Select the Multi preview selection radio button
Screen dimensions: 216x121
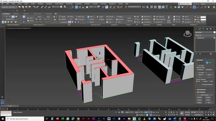(209, 81)
